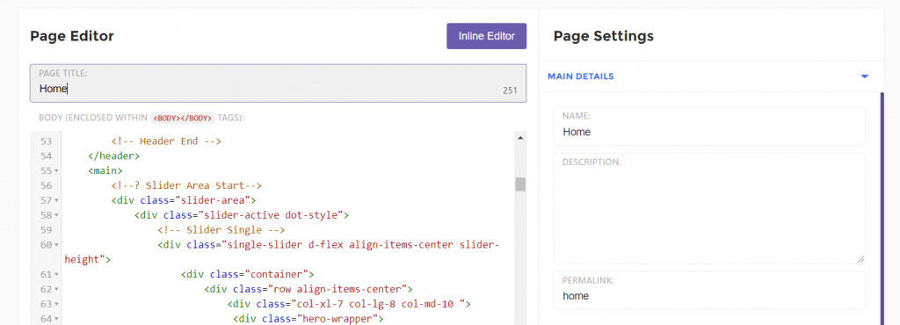Fold line 64 hero-wrapper div block
This screenshot has height=325, width=900.
57,319
